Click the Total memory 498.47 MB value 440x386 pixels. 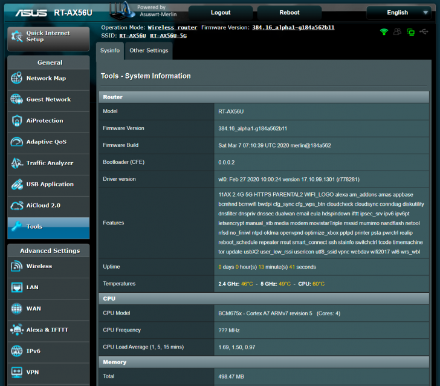(x=231, y=377)
